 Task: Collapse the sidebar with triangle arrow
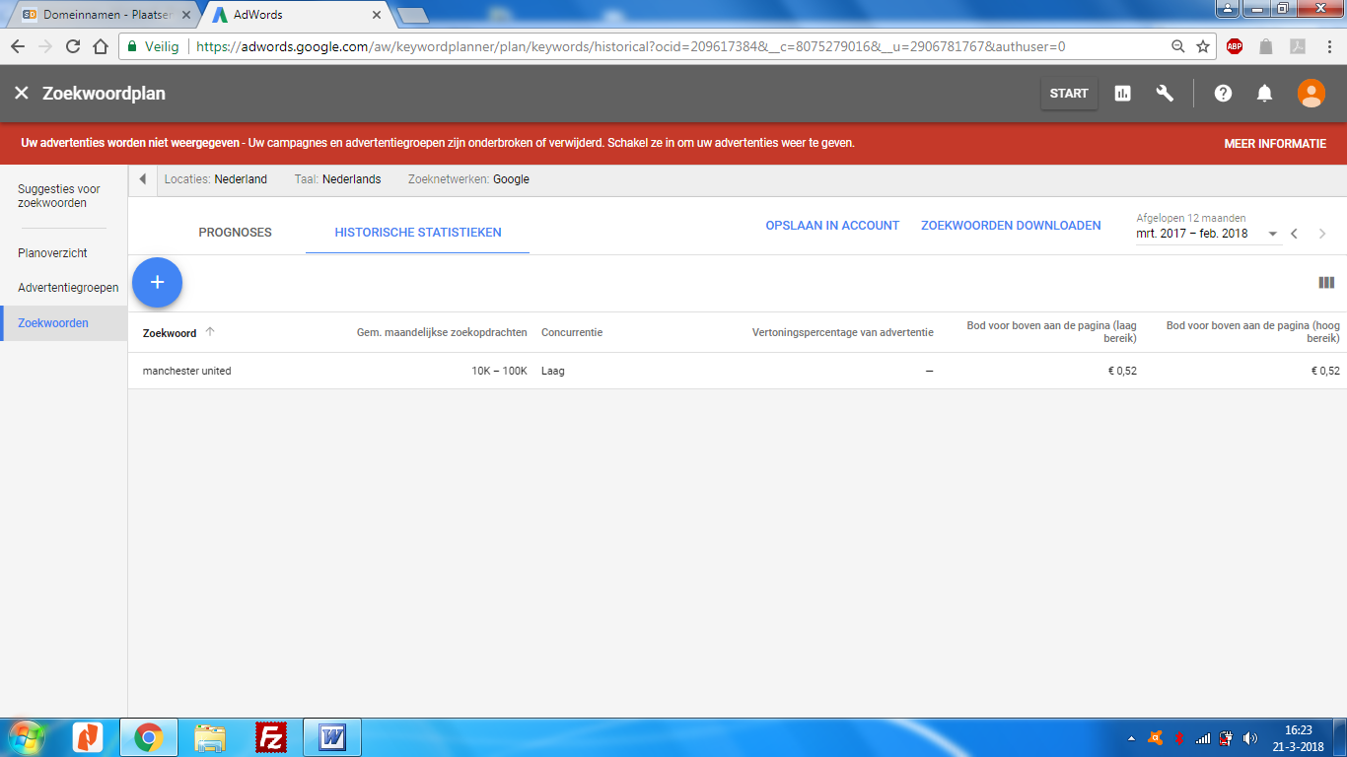142,179
